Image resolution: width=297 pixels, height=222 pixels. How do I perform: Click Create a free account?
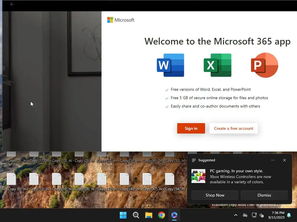pyautogui.click(x=233, y=128)
